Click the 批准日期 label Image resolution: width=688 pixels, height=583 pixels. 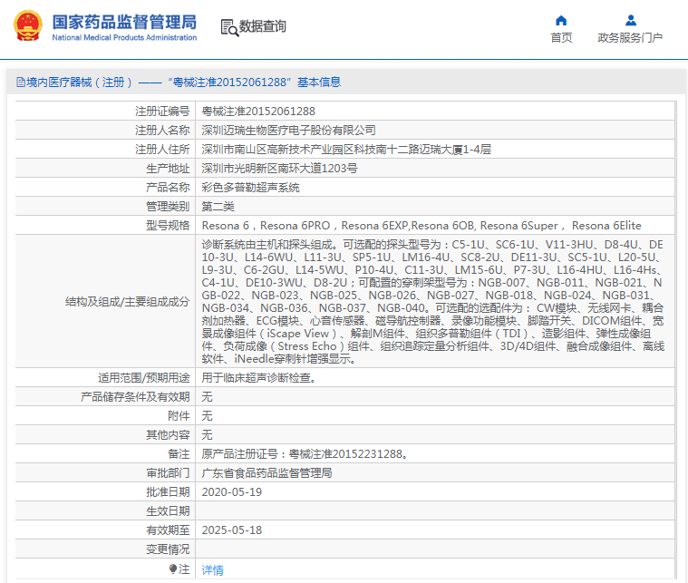pyautogui.click(x=168, y=492)
